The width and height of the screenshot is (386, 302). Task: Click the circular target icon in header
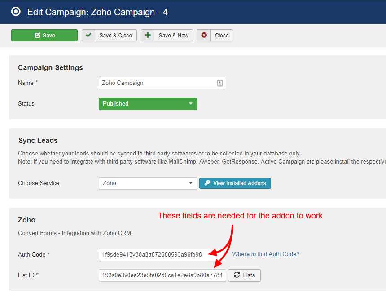click(16, 12)
